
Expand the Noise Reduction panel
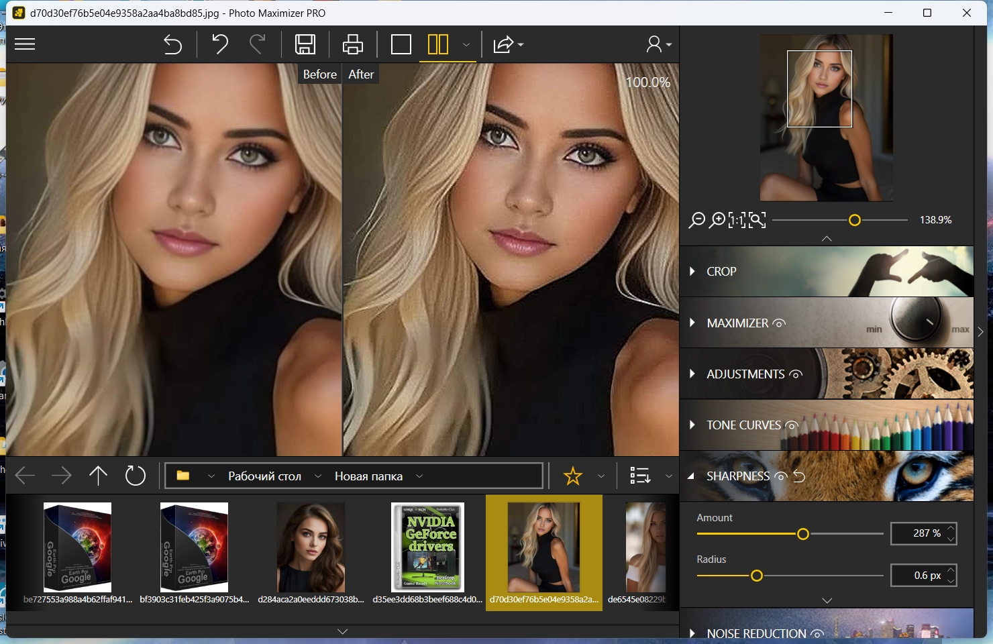tap(756, 633)
